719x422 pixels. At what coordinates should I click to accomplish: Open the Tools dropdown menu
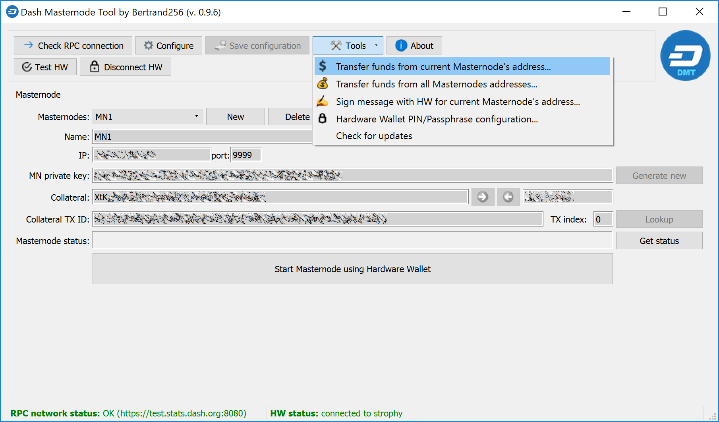(x=348, y=46)
